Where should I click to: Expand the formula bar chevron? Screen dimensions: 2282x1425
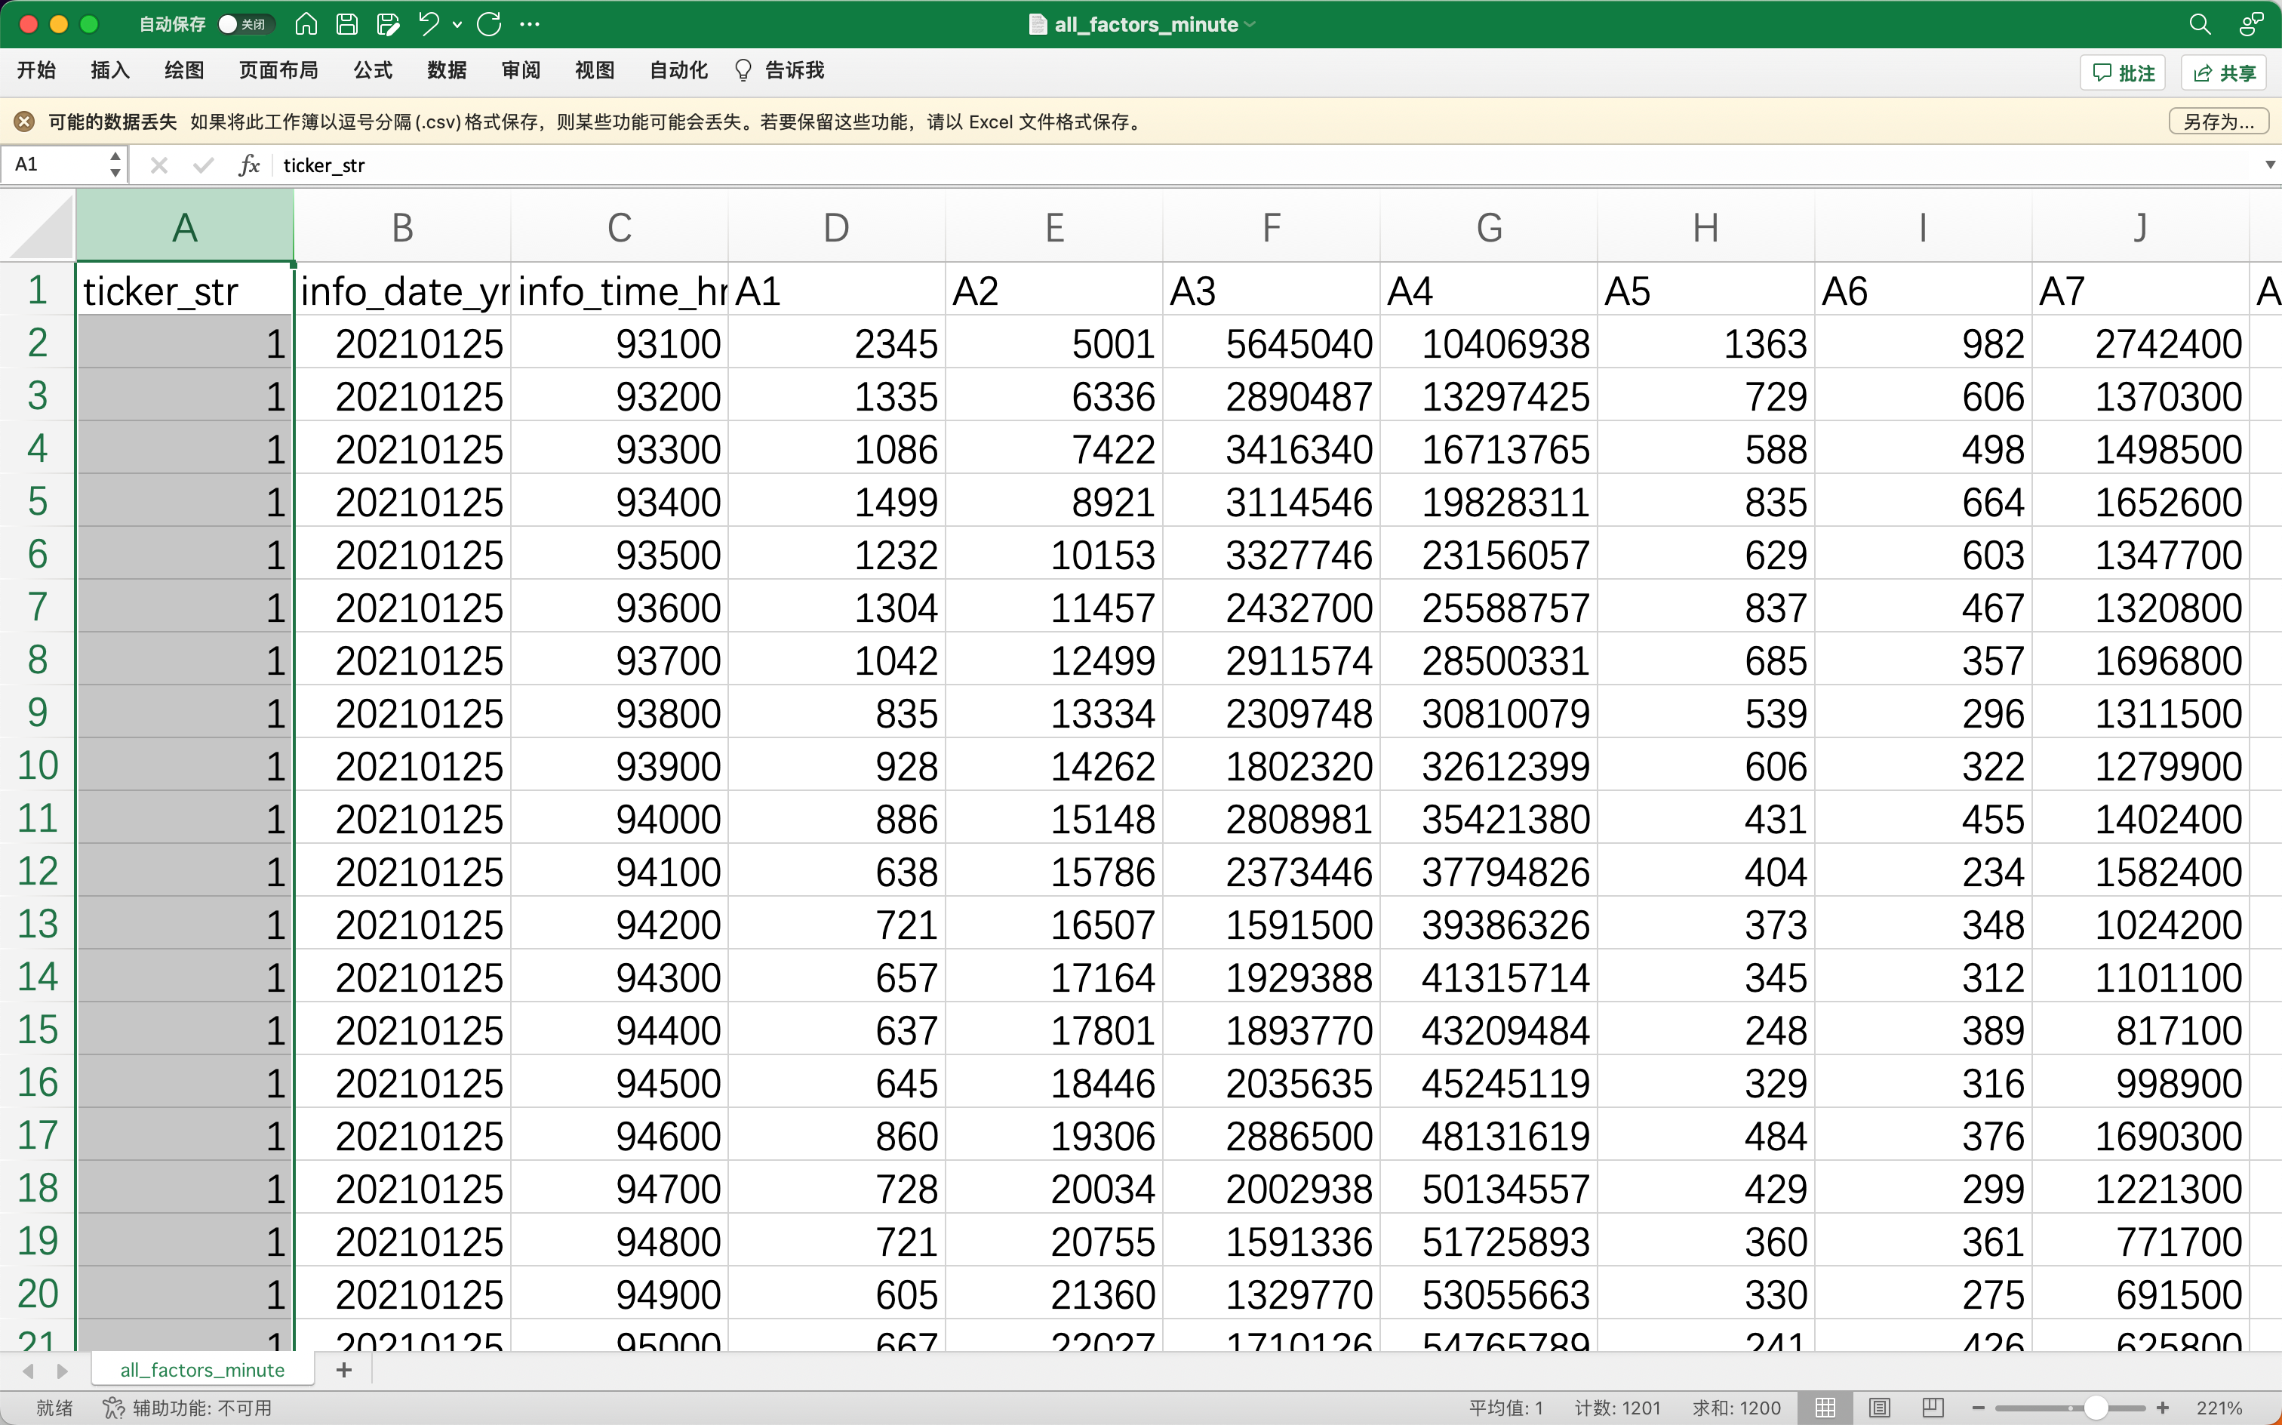tap(2269, 165)
